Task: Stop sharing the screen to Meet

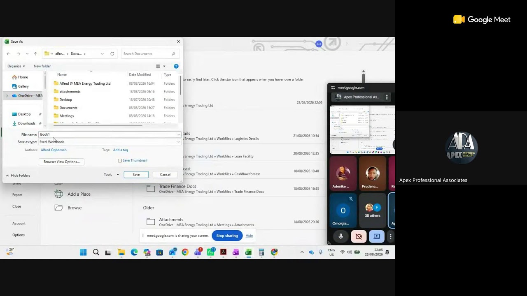Action: 227,236
